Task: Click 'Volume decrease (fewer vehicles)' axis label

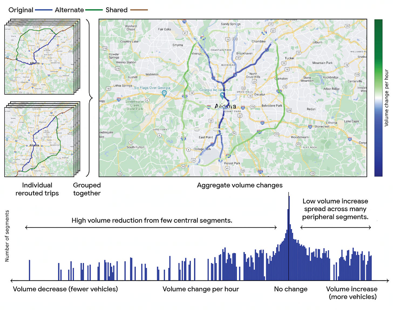Action: click(x=65, y=289)
